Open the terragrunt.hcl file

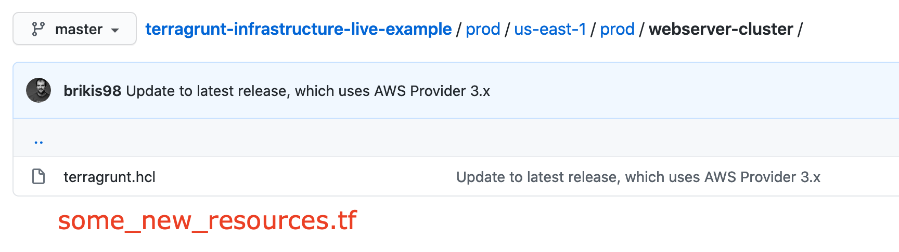click(109, 177)
